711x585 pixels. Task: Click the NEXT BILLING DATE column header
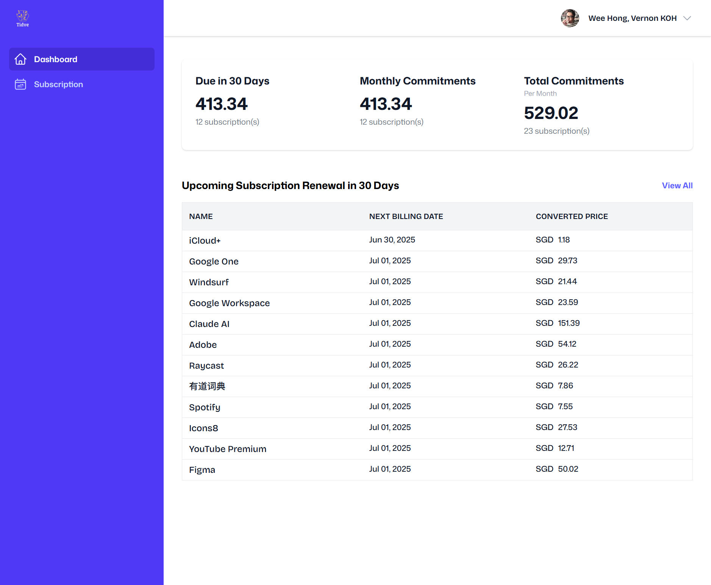click(406, 216)
